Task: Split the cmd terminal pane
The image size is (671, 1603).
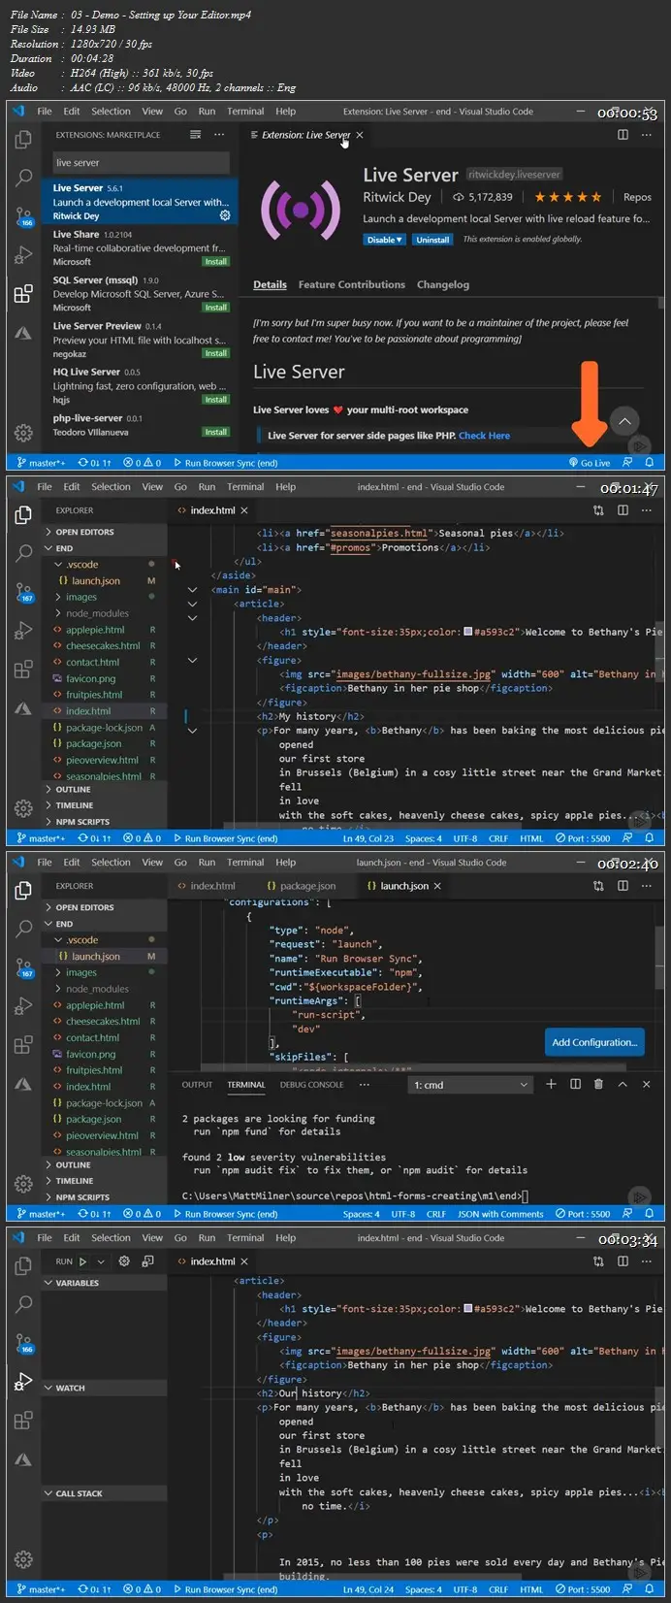Action: [x=575, y=1084]
